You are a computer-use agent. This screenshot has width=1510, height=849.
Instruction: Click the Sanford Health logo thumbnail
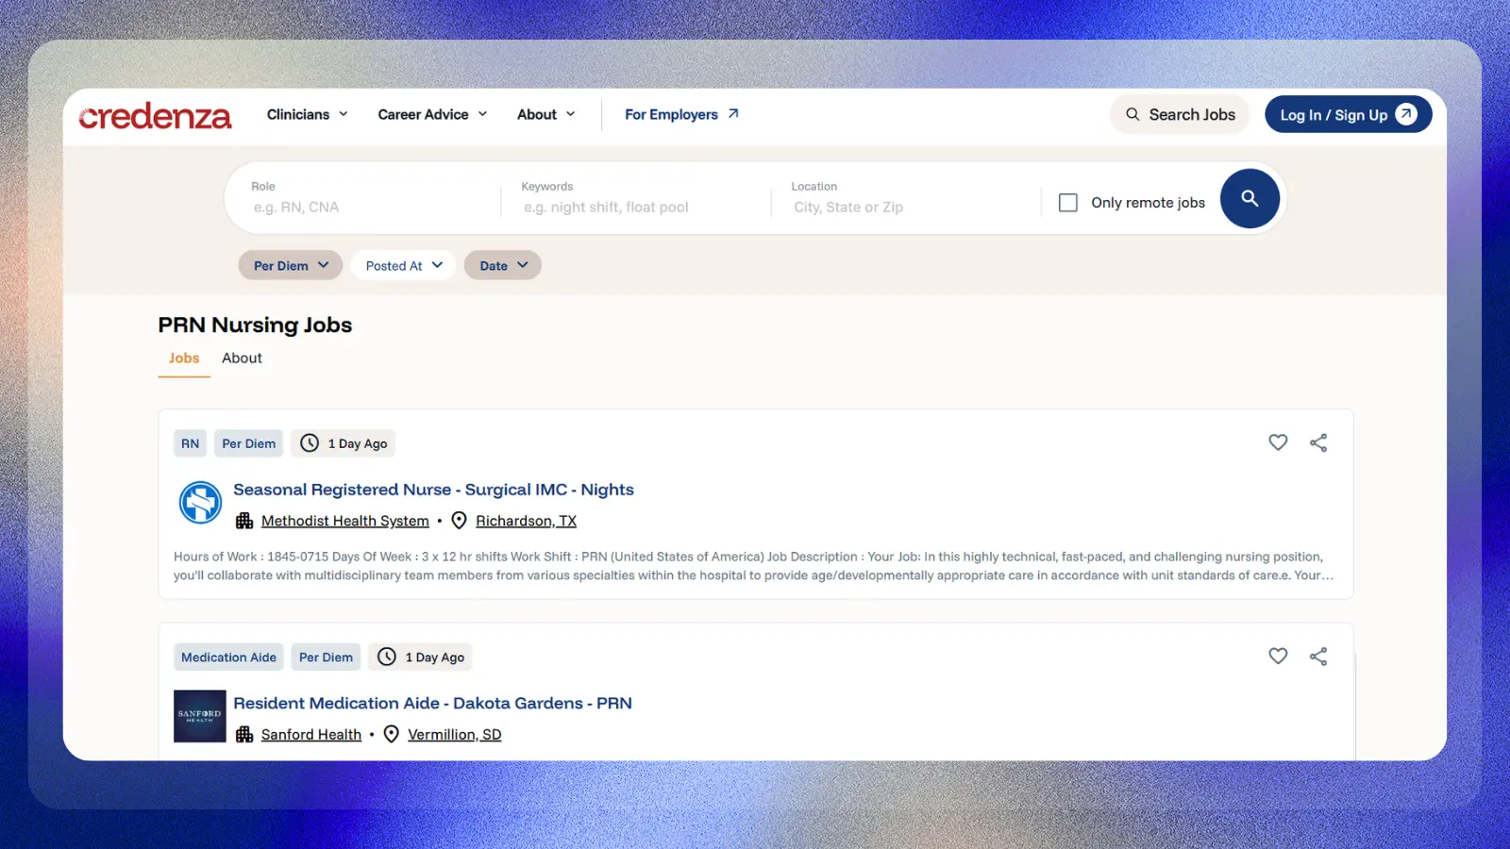[200, 716]
